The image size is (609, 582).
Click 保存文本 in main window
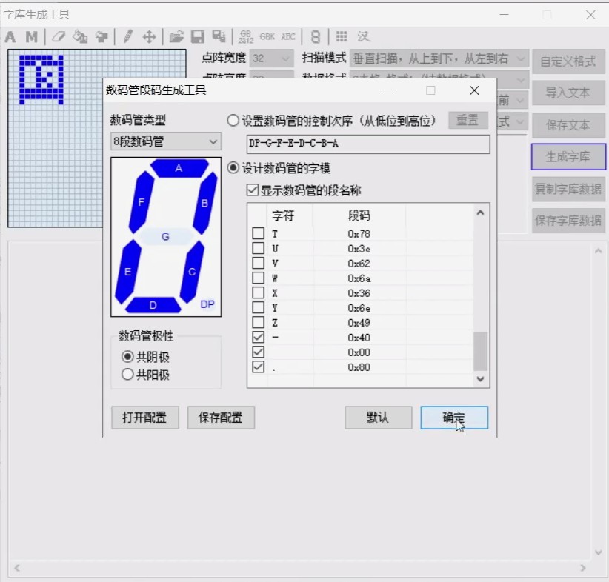(568, 125)
